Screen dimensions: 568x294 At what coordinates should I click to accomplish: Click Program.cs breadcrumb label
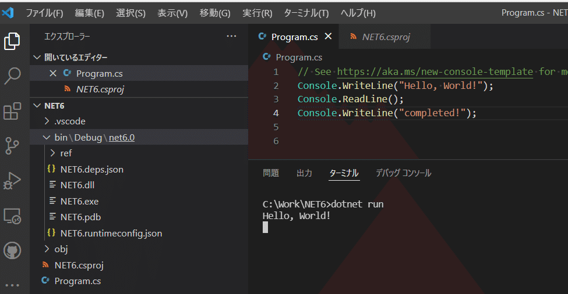tap(299, 57)
